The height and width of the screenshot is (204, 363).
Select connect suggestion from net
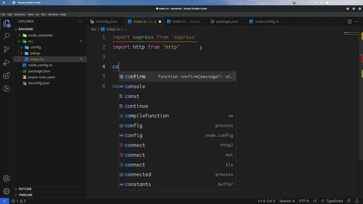click(x=177, y=155)
